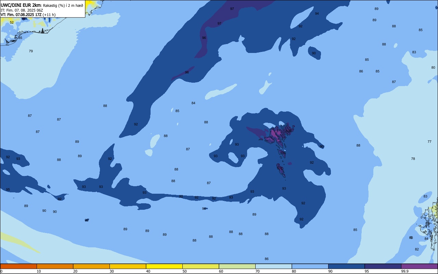The image size is (438, 274).
Task: Select the medium blue 90–95 legend swatch
Action: (346, 266)
